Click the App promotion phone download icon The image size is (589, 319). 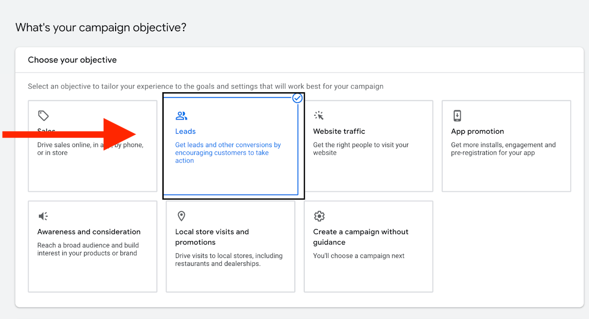tap(457, 116)
